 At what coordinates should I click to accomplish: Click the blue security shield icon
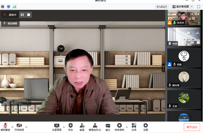pos(9,7)
